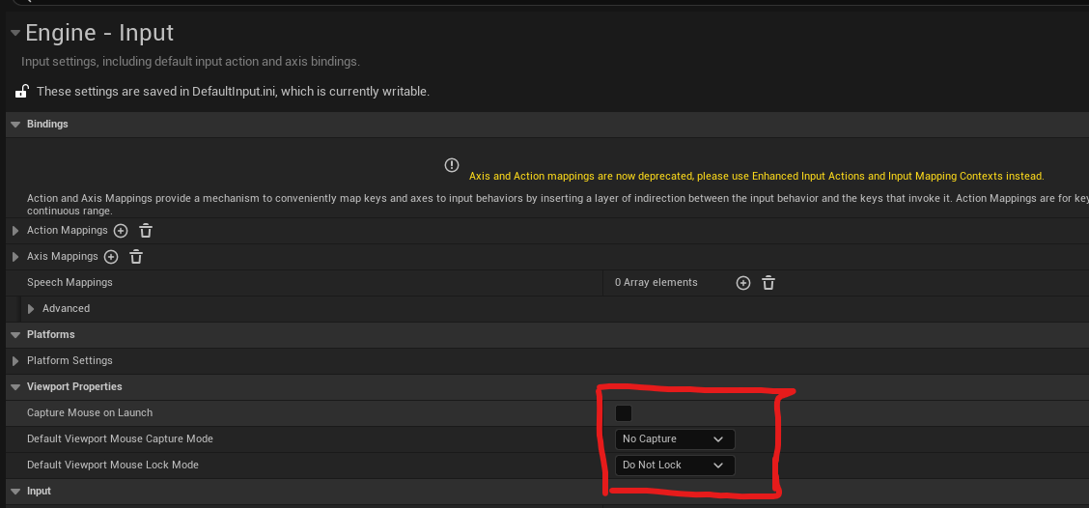Add a new Action Mapping with plus icon
Image resolution: width=1089 pixels, height=508 pixels.
pyautogui.click(x=121, y=231)
